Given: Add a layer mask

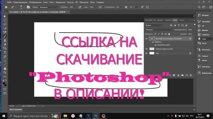Looking at the screenshot, I should coord(174,75).
